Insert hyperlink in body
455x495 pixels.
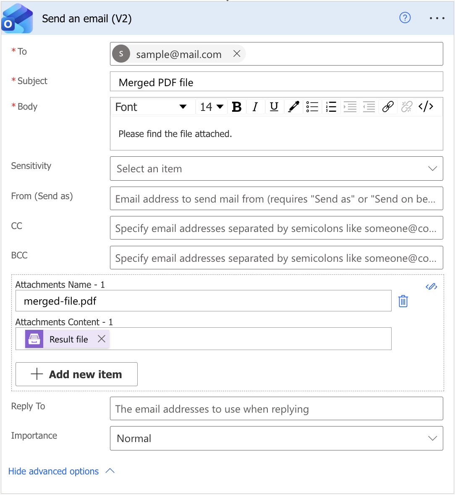388,107
